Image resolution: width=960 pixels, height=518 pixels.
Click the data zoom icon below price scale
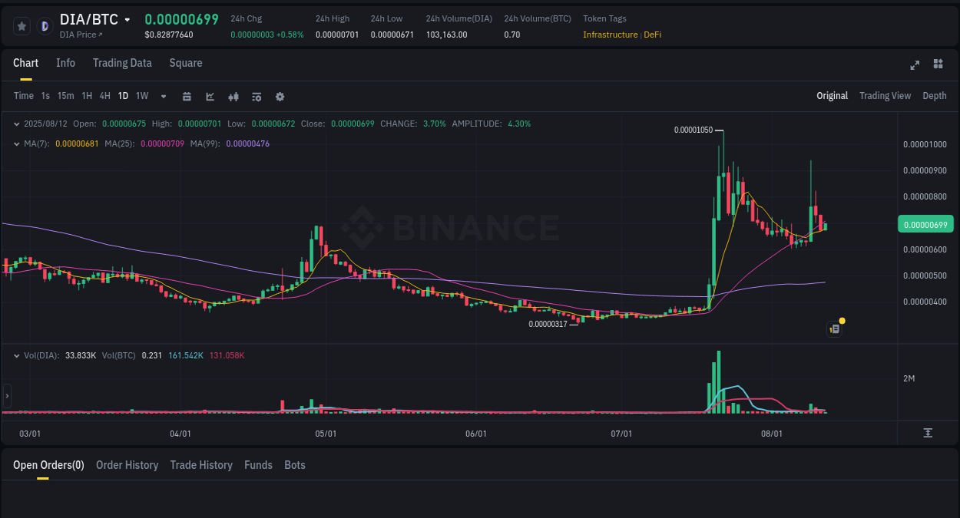tap(928, 433)
